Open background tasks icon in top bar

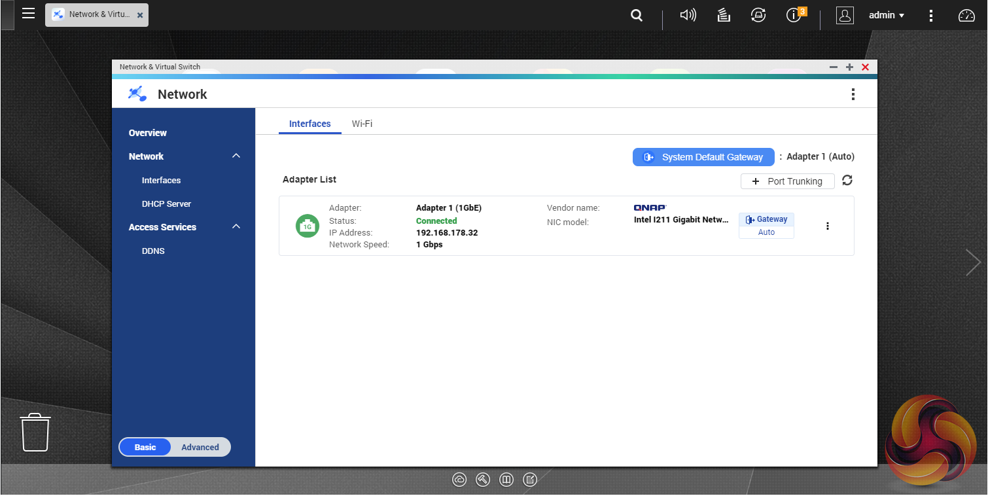724,15
